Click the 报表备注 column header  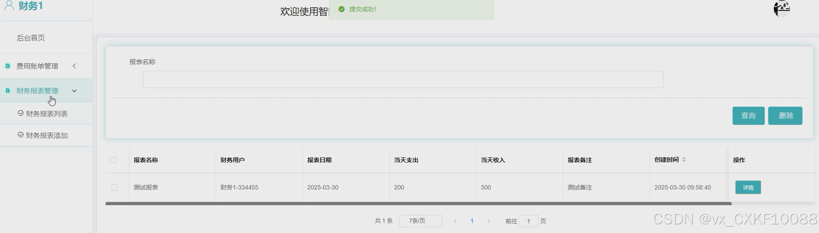(580, 160)
